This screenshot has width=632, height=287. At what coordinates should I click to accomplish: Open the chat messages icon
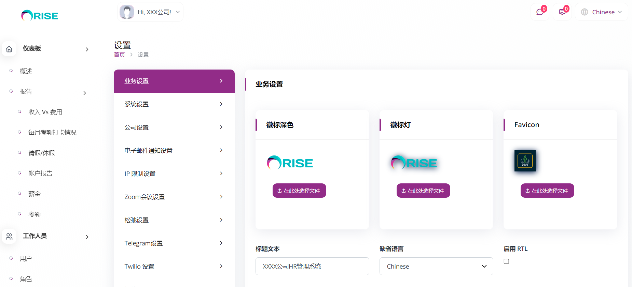[x=540, y=12]
